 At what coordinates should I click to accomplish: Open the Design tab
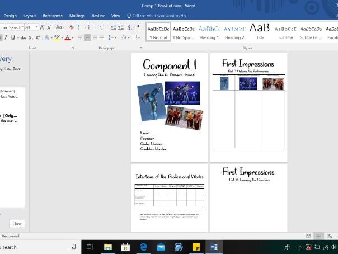(x=10, y=16)
